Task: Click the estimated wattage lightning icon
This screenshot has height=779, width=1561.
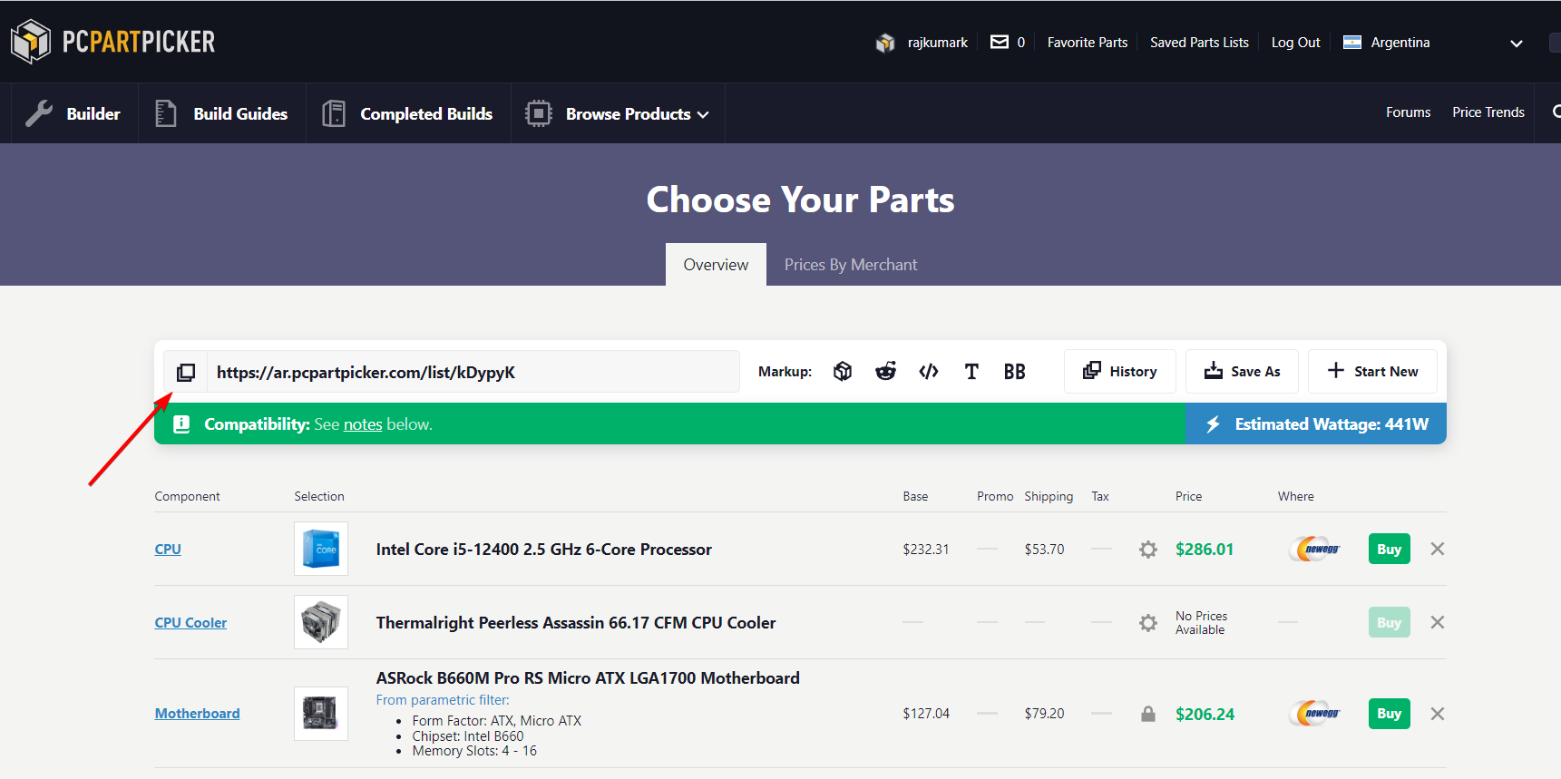Action: click(1213, 424)
